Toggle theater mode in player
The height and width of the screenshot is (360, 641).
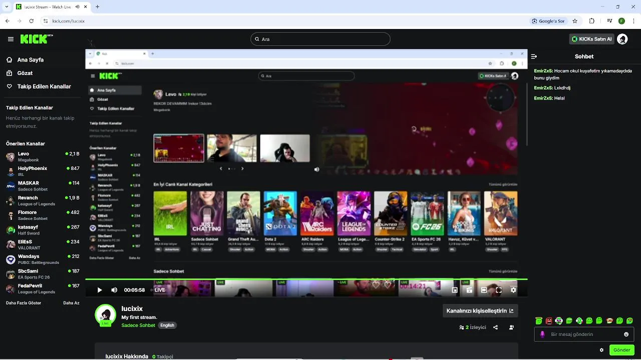point(484,290)
